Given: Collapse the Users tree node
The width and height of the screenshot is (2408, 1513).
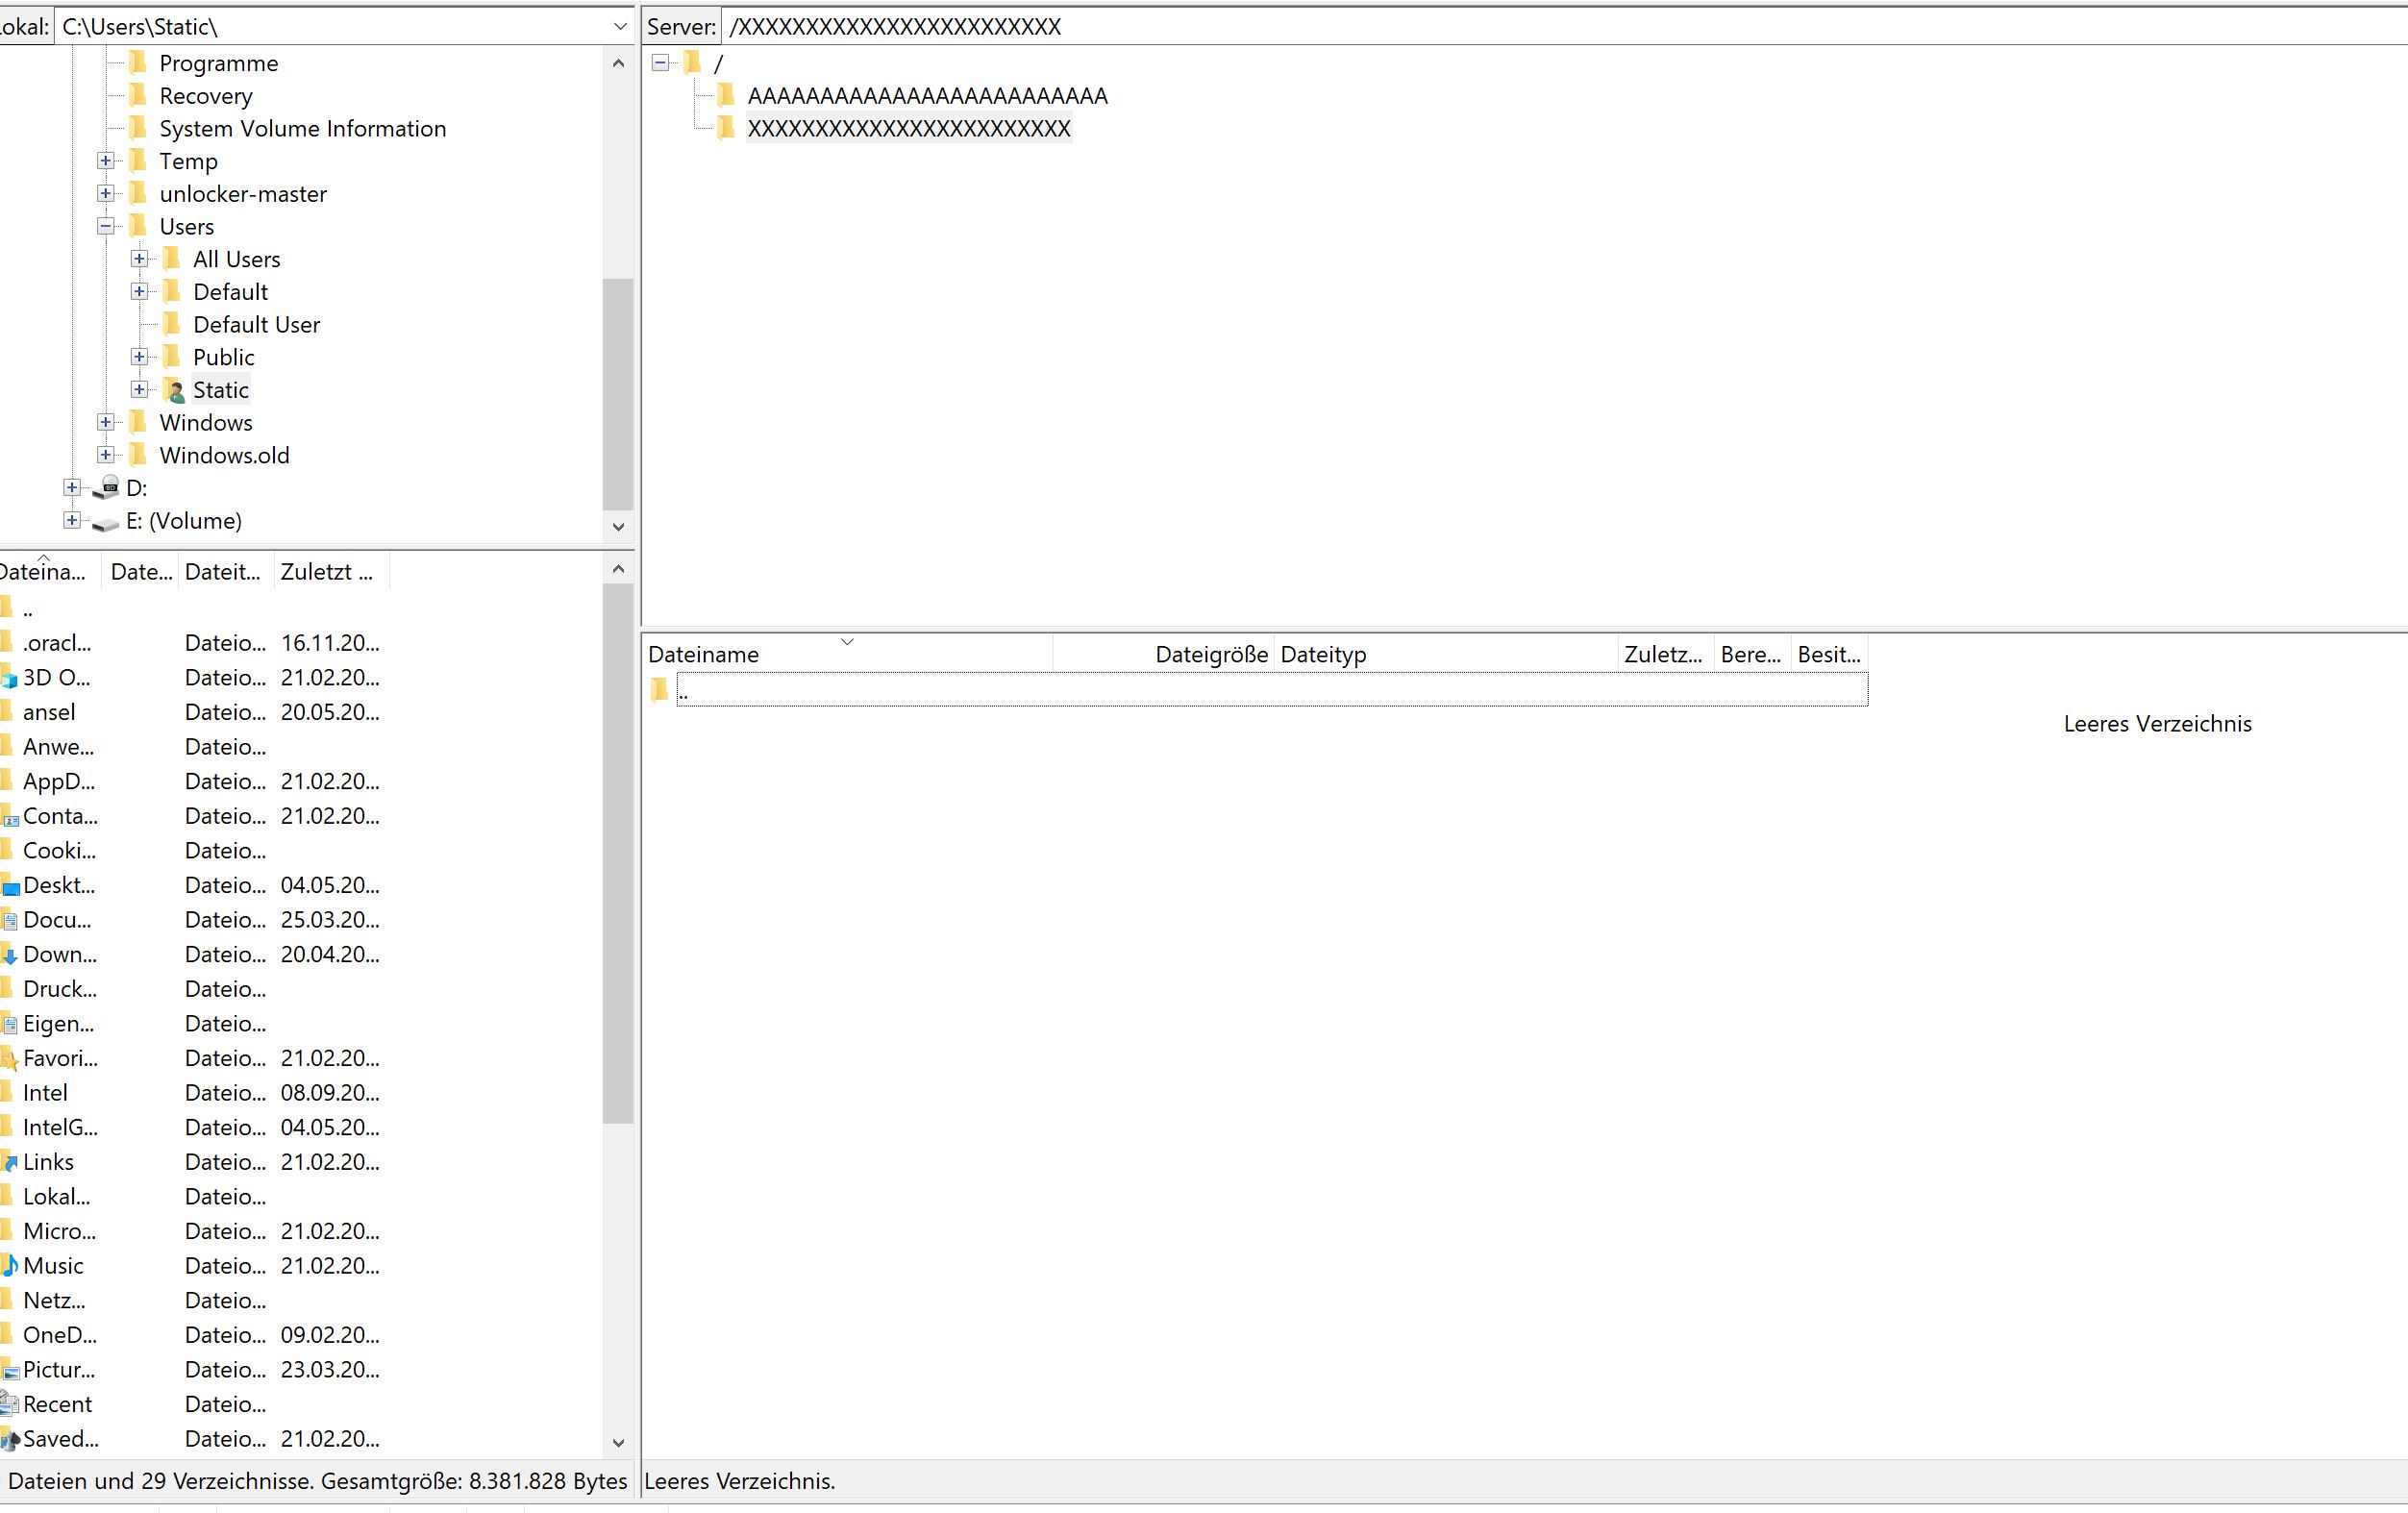Looking at the screenshot, I should (106, 226).
